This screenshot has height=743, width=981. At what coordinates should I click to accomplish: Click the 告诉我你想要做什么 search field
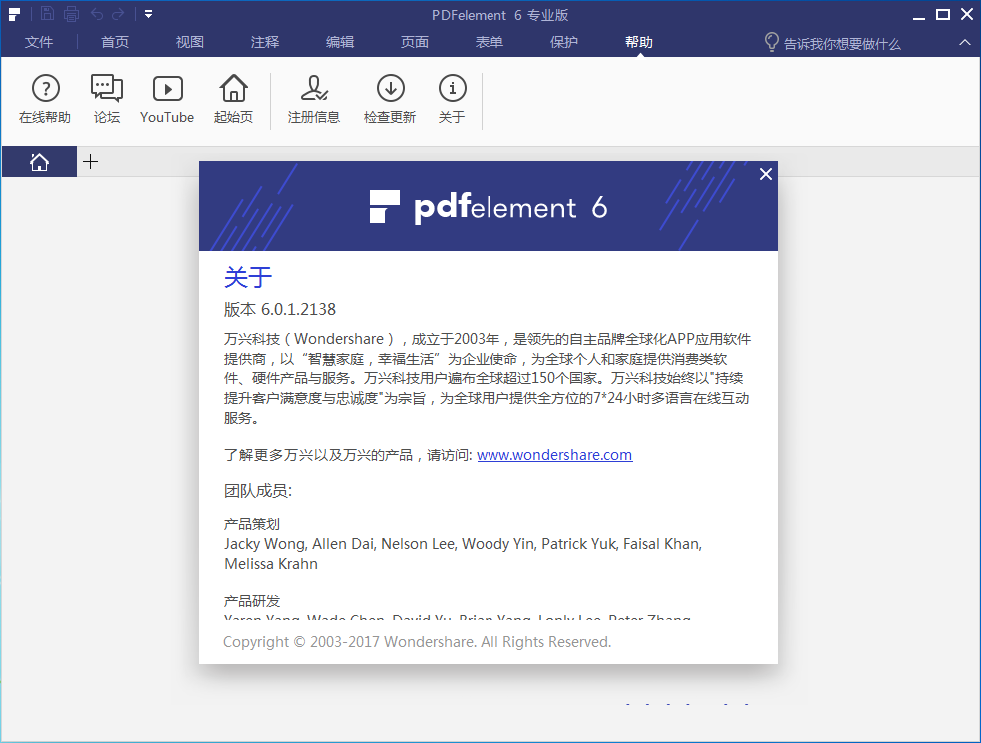tap(842, 44)
